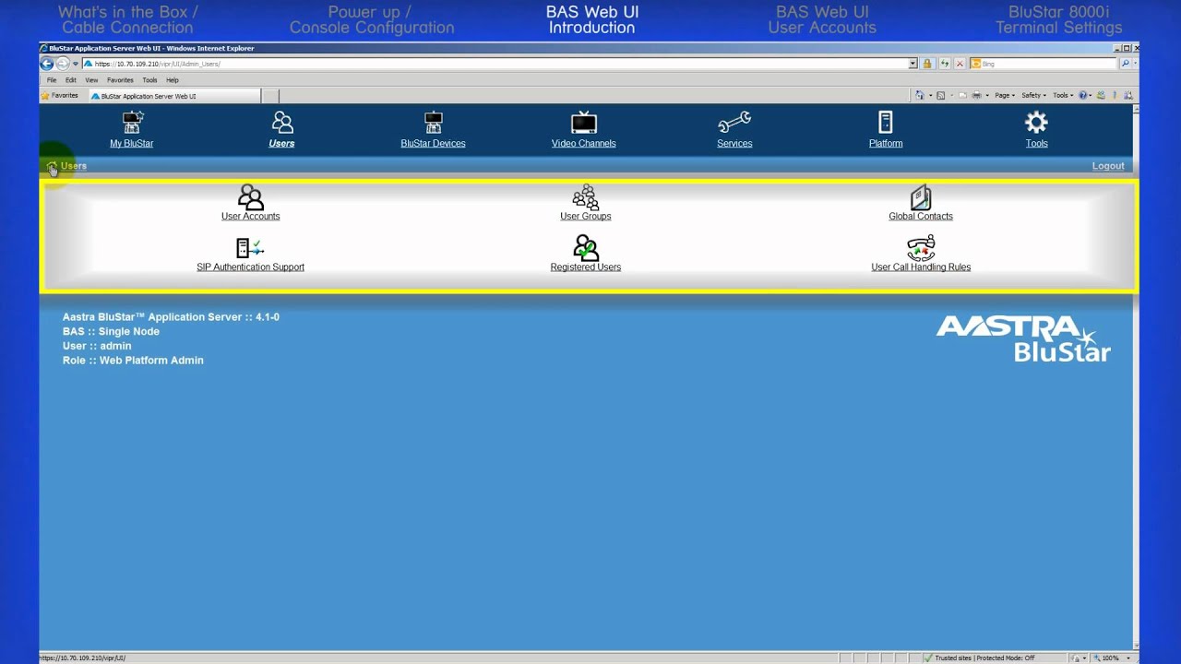The height and width of the screenshot is (664, 1181).
Task: Open the Safety dropdown menu
Action: (1033, 95)
